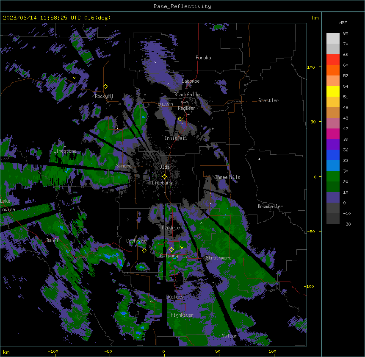Select the bright green 20-30 dBZ legend swatch

point(333,176)
